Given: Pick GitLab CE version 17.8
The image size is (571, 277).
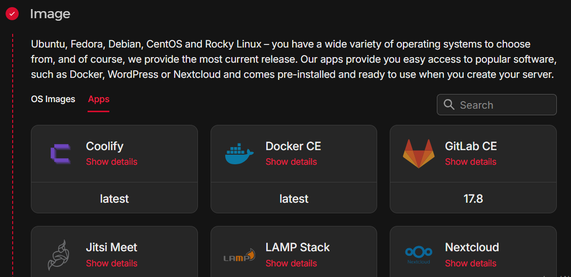Looking at the screenshot, I should (x=473, y=199).
